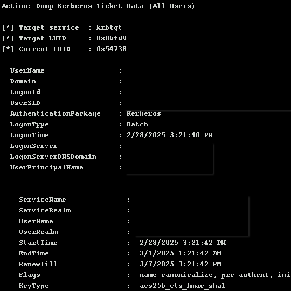Click the Current LUID value 0x54738

pos(112,49)
